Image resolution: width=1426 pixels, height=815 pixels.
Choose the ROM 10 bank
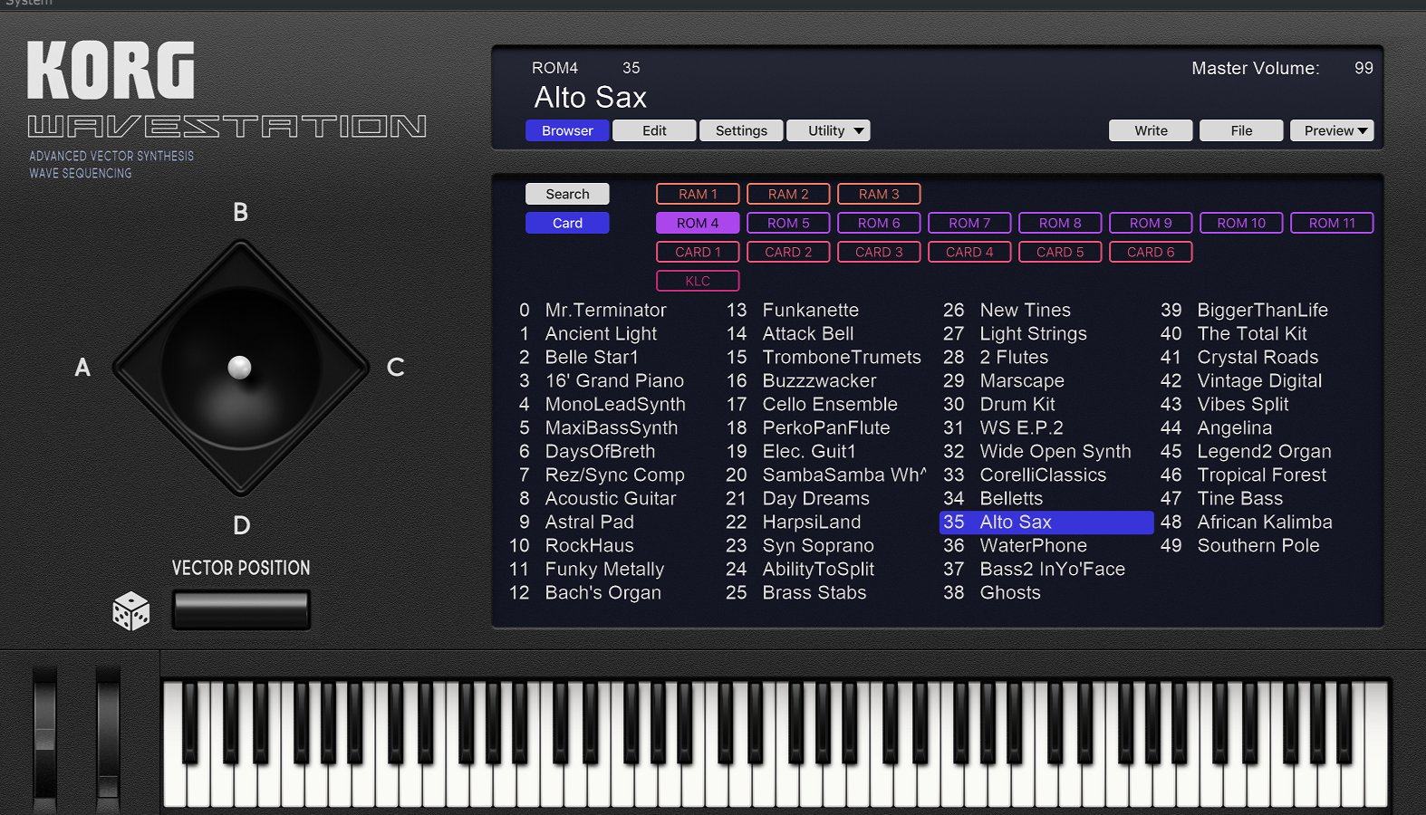tap(1241, 223)
